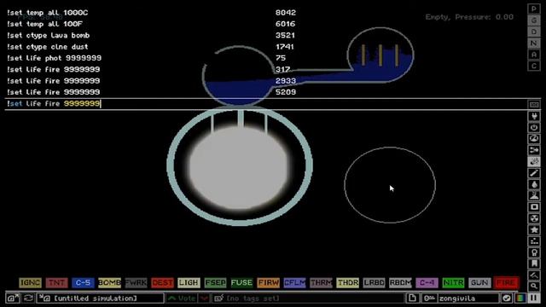Open the element search magnifier
Image resolution: width=546 pixels, height=307 pixels.
click(534, 287)
